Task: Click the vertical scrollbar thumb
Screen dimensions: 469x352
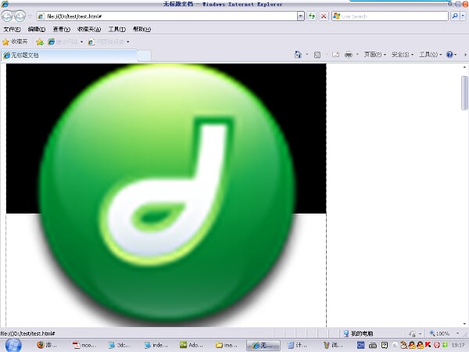Action: click(464, 93)
